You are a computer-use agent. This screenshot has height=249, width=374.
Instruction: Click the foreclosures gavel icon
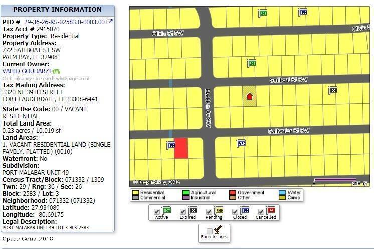[x=218, y=230]
